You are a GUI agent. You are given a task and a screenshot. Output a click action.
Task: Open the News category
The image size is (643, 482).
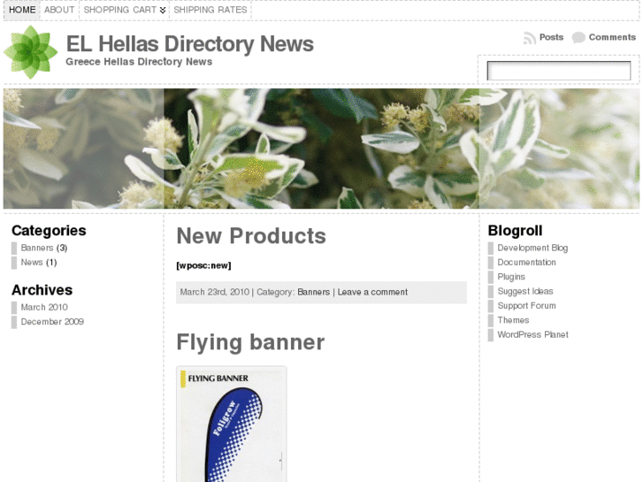pyautogui.click(x=32, y=262)
